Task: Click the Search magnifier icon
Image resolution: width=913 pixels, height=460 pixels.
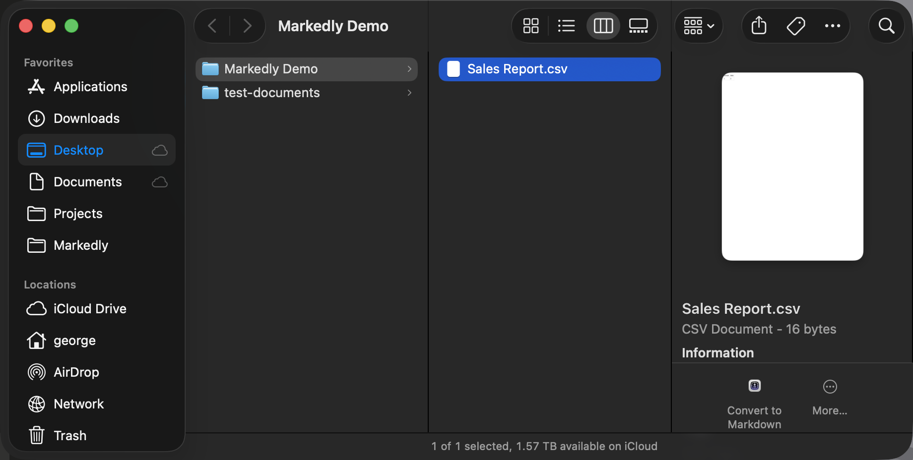Action: [x=886, y=26]
